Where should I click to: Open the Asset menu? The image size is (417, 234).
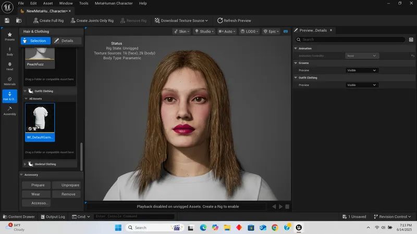pyautogui.click(x=48, y=4)
